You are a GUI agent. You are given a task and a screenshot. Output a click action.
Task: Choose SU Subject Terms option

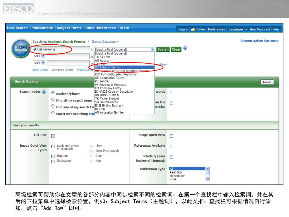[x=124, y=67]
